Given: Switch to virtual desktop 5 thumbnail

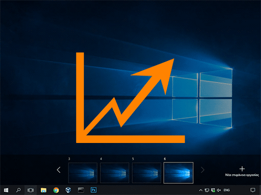Looking at the screenshot, I should [147, 173].
